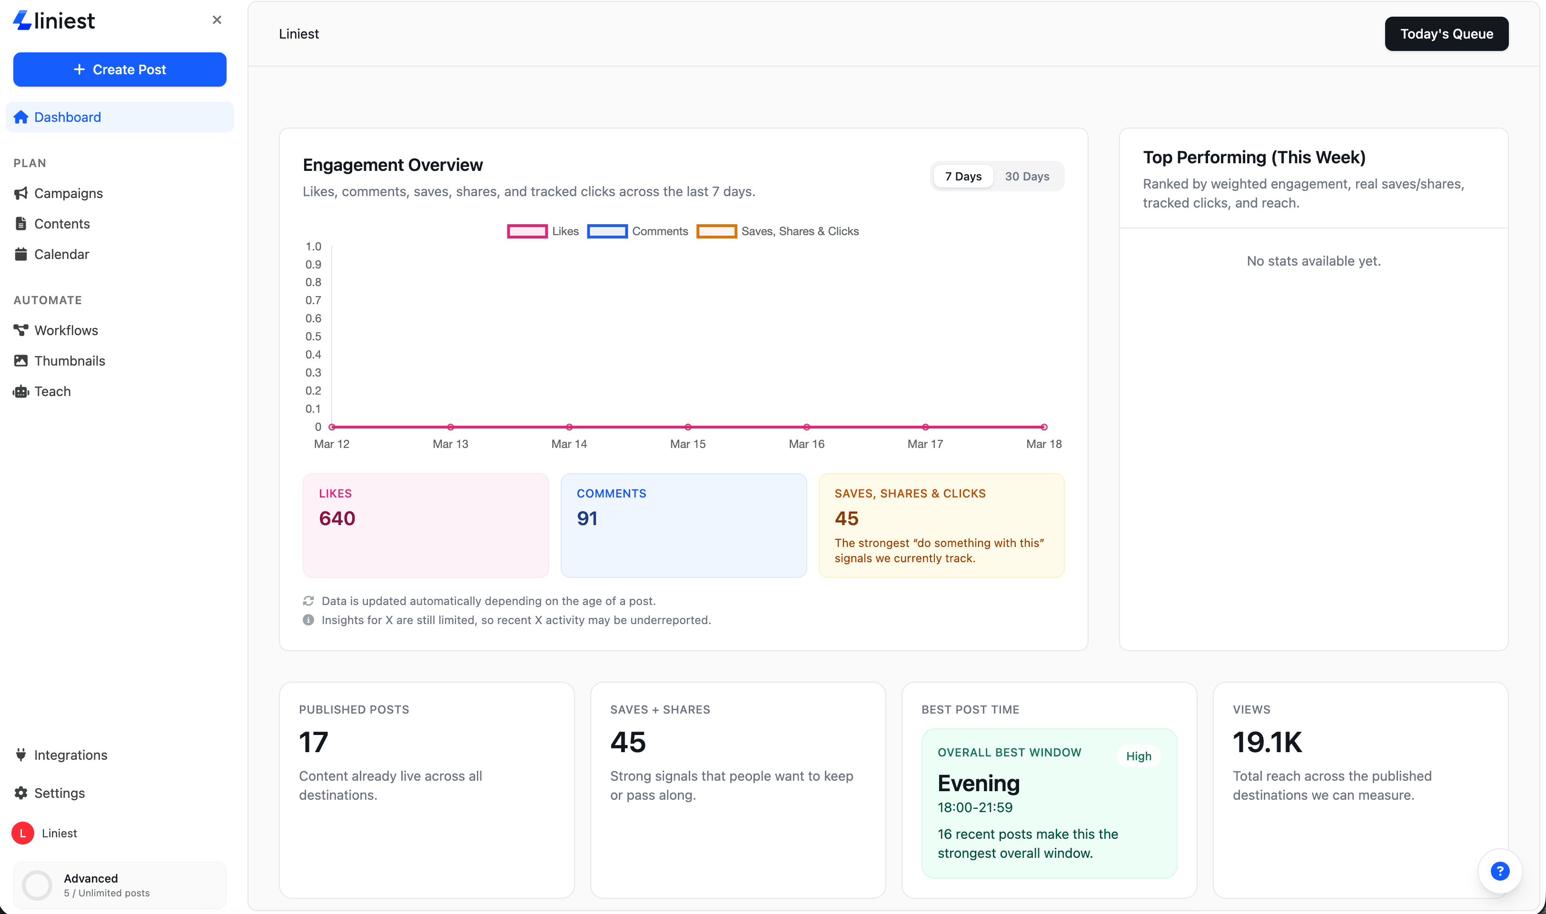The width and height of the screenshot is (1546, 914).
Task: Click the info icon about X insights
Action: (308, 620)
